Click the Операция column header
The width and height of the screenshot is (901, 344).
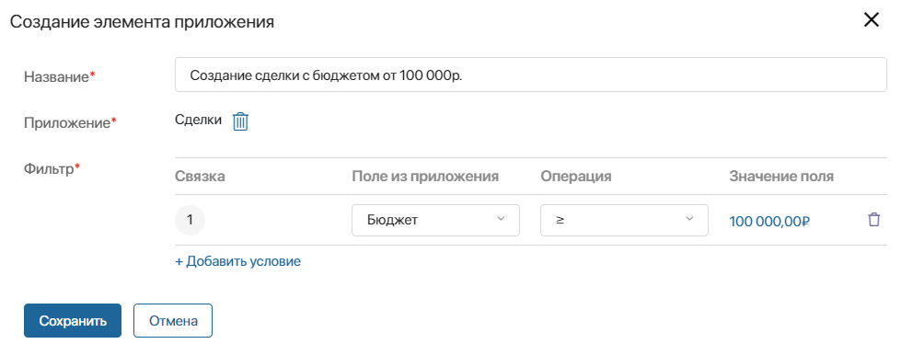point(576,177)
